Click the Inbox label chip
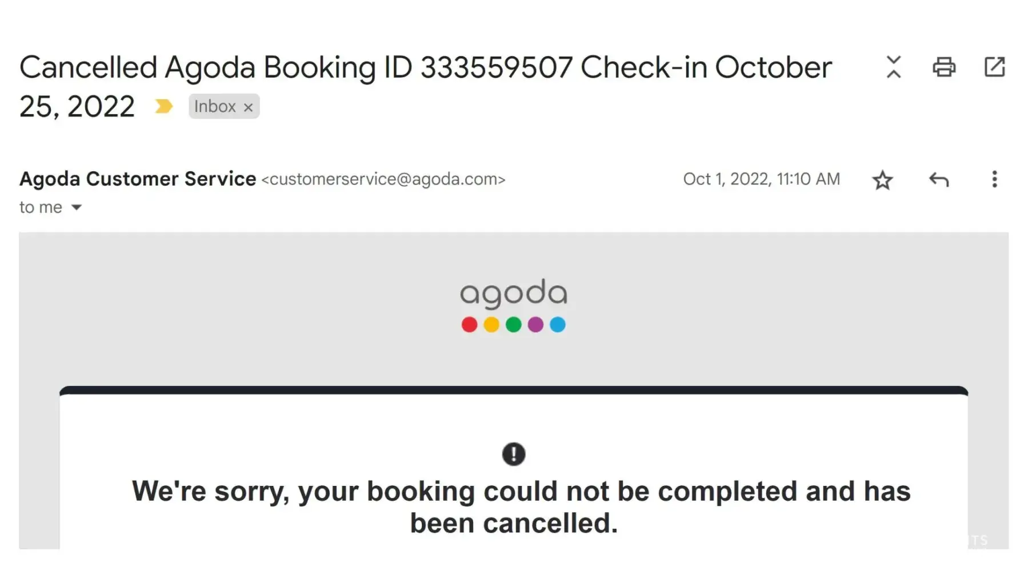 coord(215,106)
